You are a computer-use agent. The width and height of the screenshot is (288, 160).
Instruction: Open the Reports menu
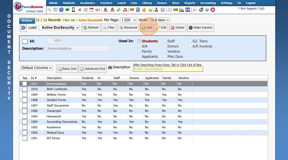tap(190, 3)
